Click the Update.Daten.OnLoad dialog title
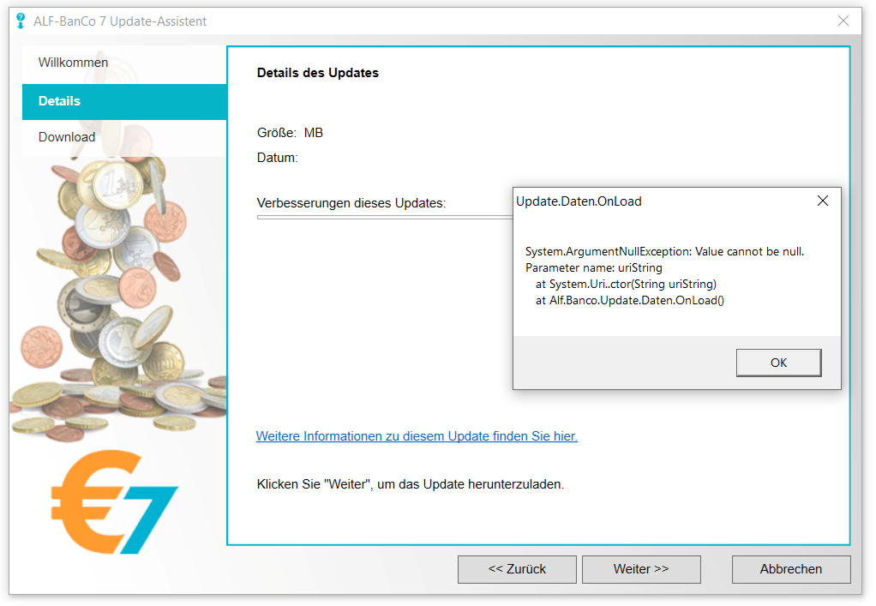 click(579, 201)
